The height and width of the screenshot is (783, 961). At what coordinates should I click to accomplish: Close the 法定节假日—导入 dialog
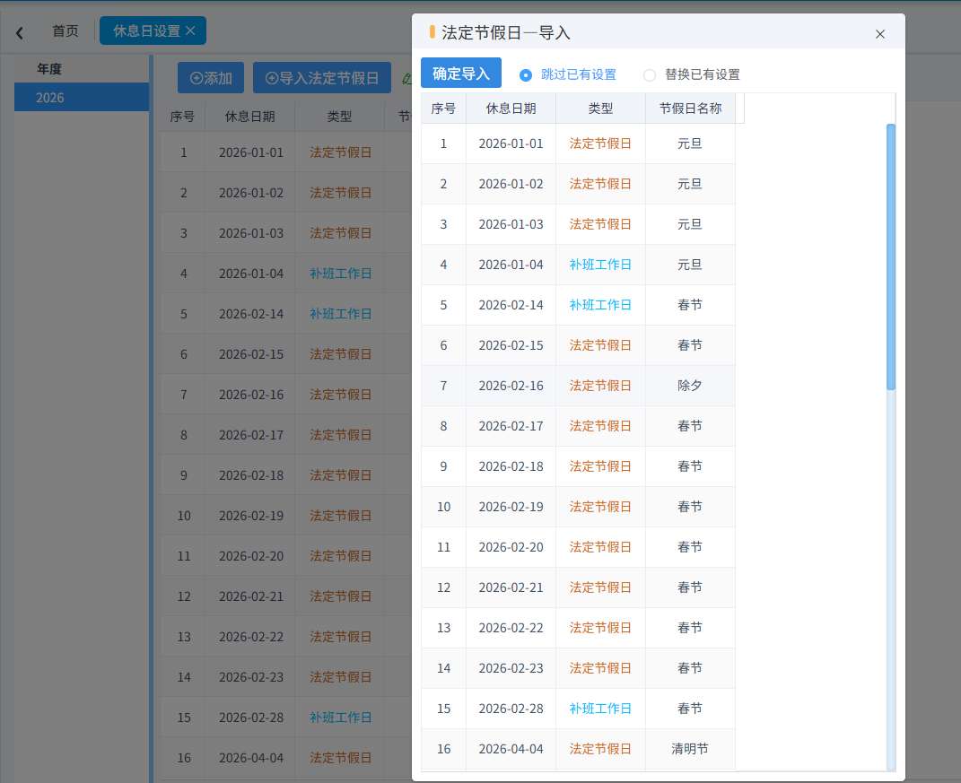point(879,34)
